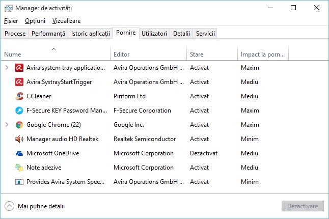Image resolution: width=329 pixels, height=219 pixels.
Task: Select the CCleaner row name
Action: (x=39, y=96)
